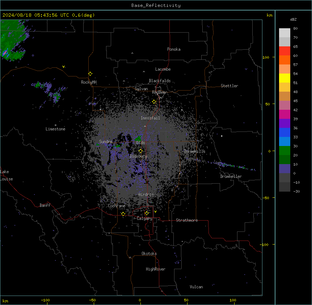The image size is (312, 305).
Task: Click the Airdrie city label
Action: coord(146,195)
